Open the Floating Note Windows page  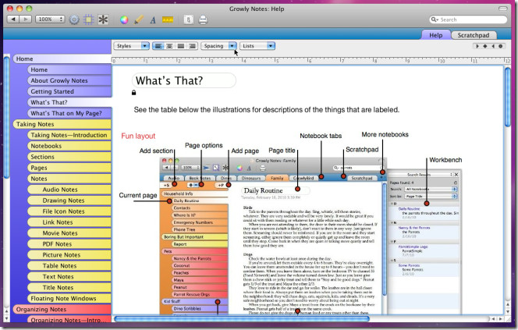pyautogui.click(x=69, y=299)
